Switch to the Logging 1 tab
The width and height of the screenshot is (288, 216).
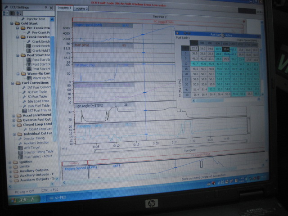point(64,8)
